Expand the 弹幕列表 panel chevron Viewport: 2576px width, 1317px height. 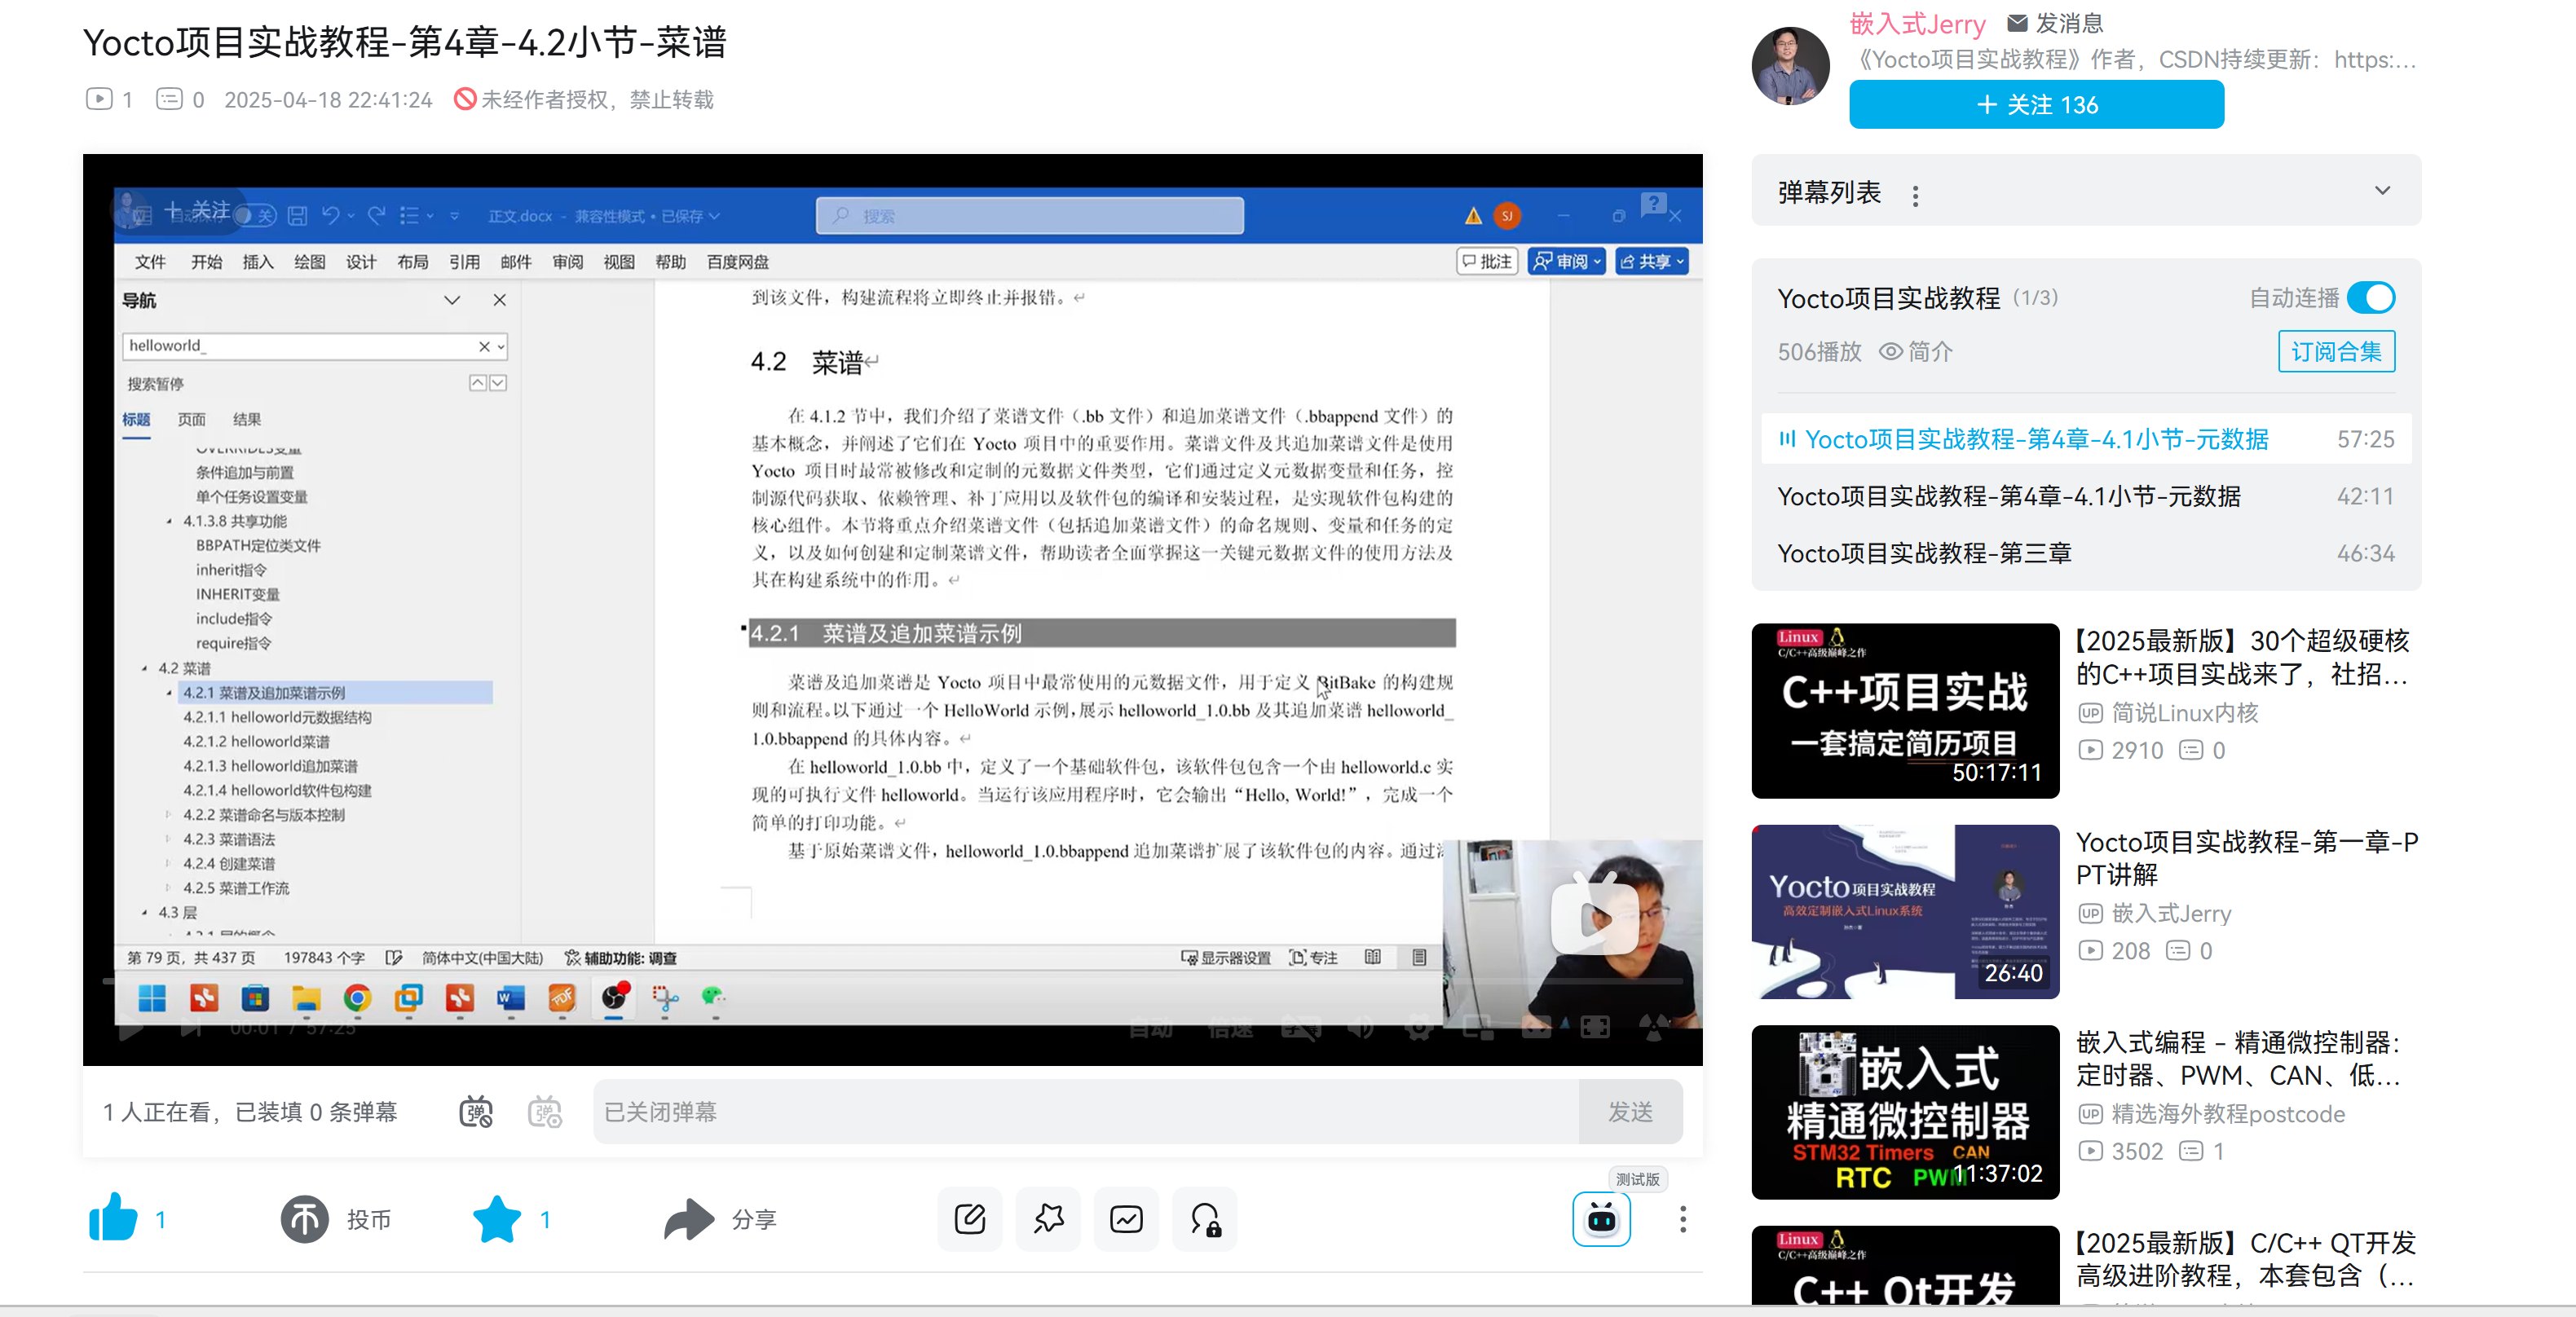point(2382,191)
